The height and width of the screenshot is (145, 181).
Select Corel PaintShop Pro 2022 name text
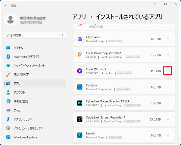[103, 53]
